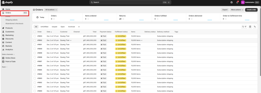
Task: Click the Create order button
Action: pos(251,10)
